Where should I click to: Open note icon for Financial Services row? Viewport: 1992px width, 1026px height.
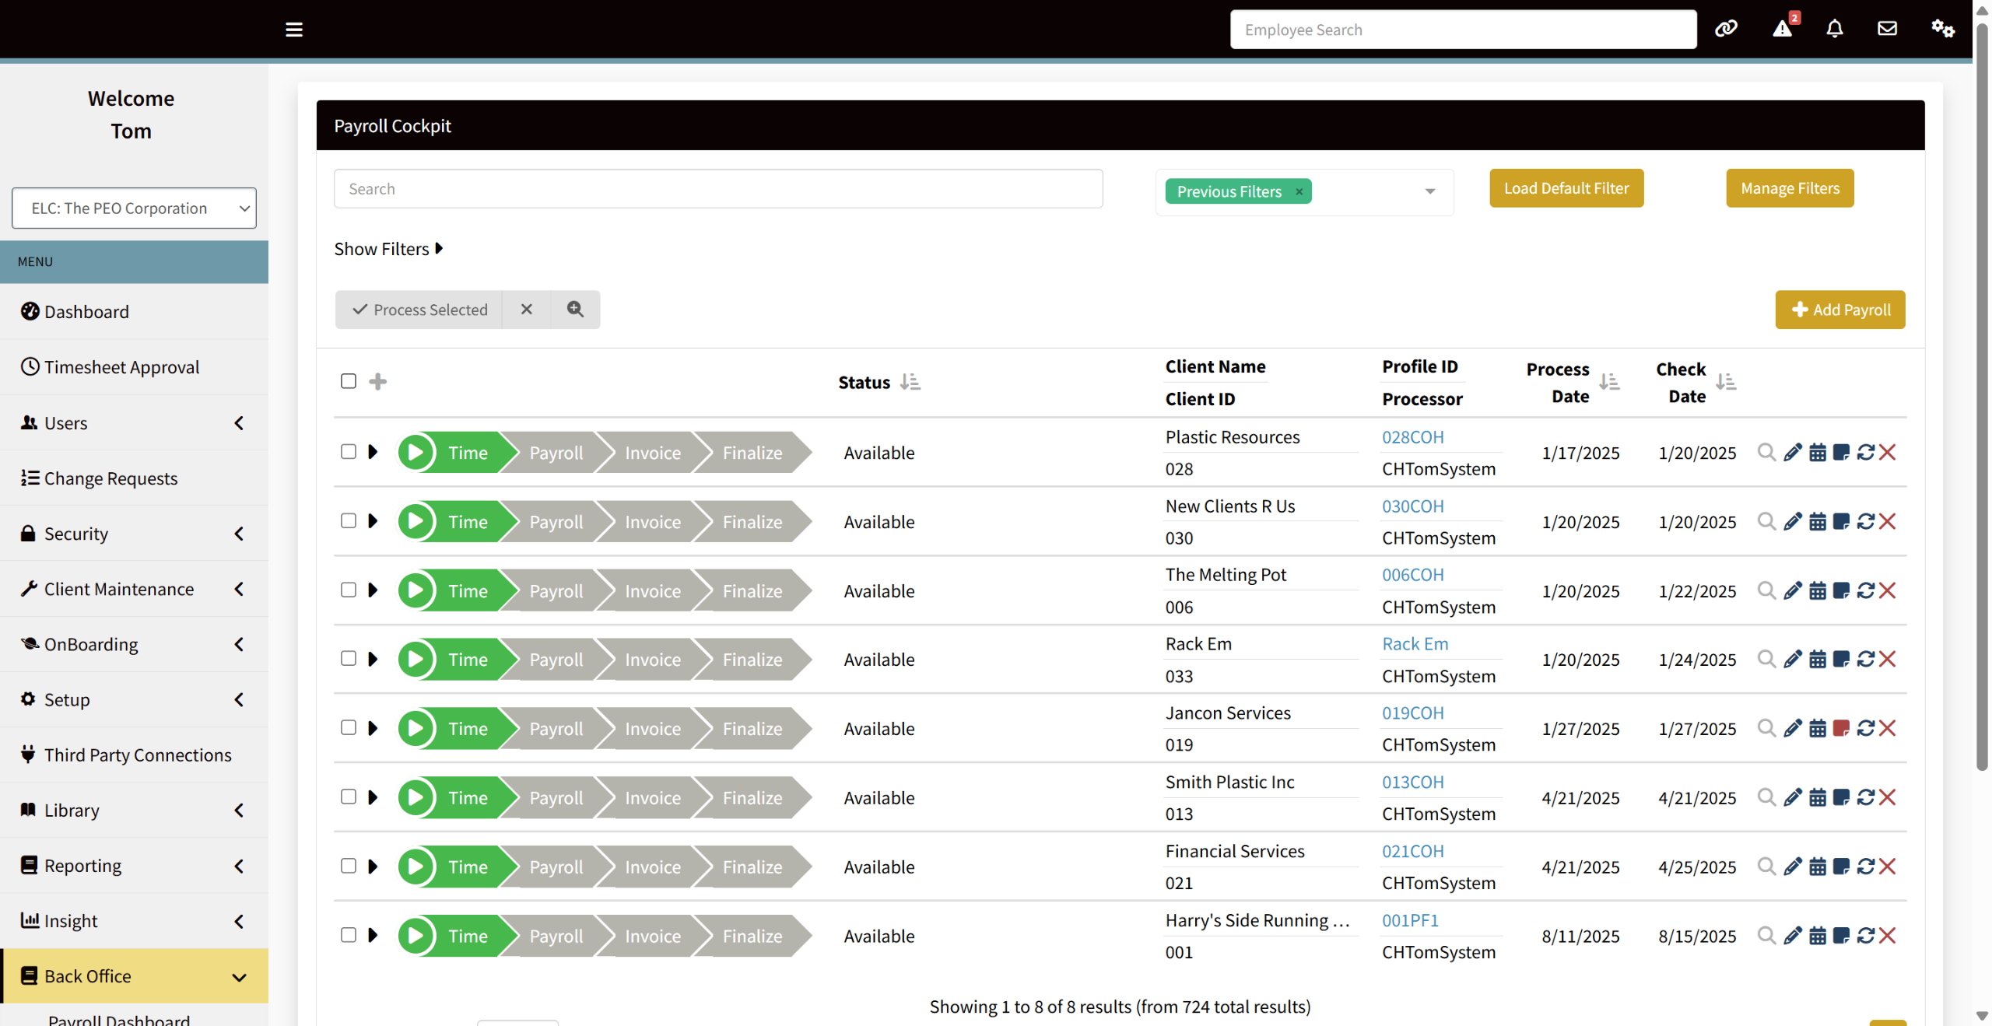tap(1841, 867)
